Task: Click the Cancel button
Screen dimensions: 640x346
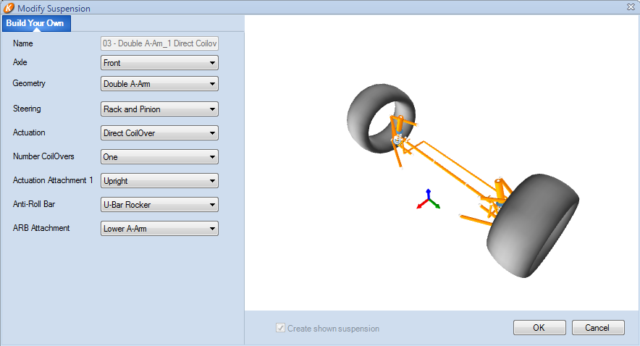Action: (598, 328)
